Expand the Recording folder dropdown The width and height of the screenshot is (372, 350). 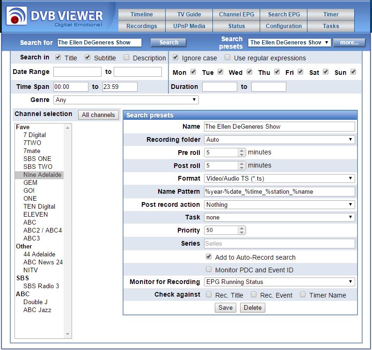point(279,139)
